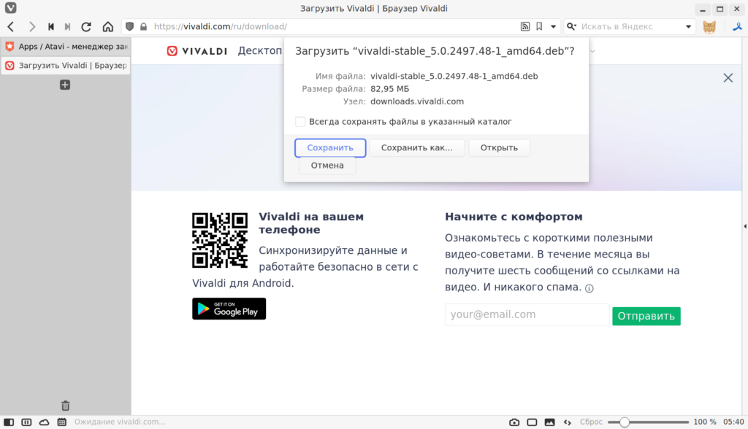The width and height of the screenshot is (748, 429).
Task: Select the Загрузить Vivaldi tab
Action: point(66,66)
